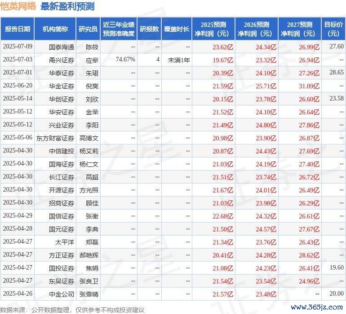Image resolution: width=346 pixels, height=314 pixels.
Task: Click the 研报数 column header
Action: click(149, 29)
